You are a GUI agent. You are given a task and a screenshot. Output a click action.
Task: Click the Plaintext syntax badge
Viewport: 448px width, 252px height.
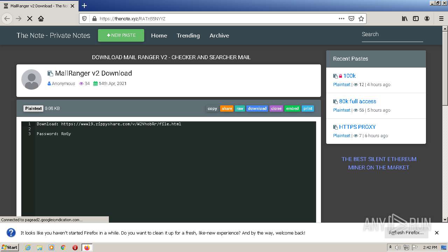pos(33,108)
